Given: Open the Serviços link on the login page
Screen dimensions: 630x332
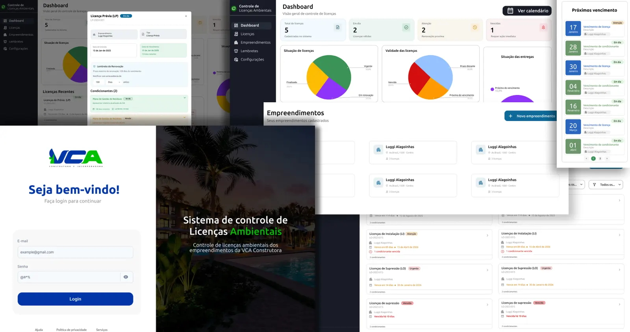Looking at the screenshot, I should 102,330.
